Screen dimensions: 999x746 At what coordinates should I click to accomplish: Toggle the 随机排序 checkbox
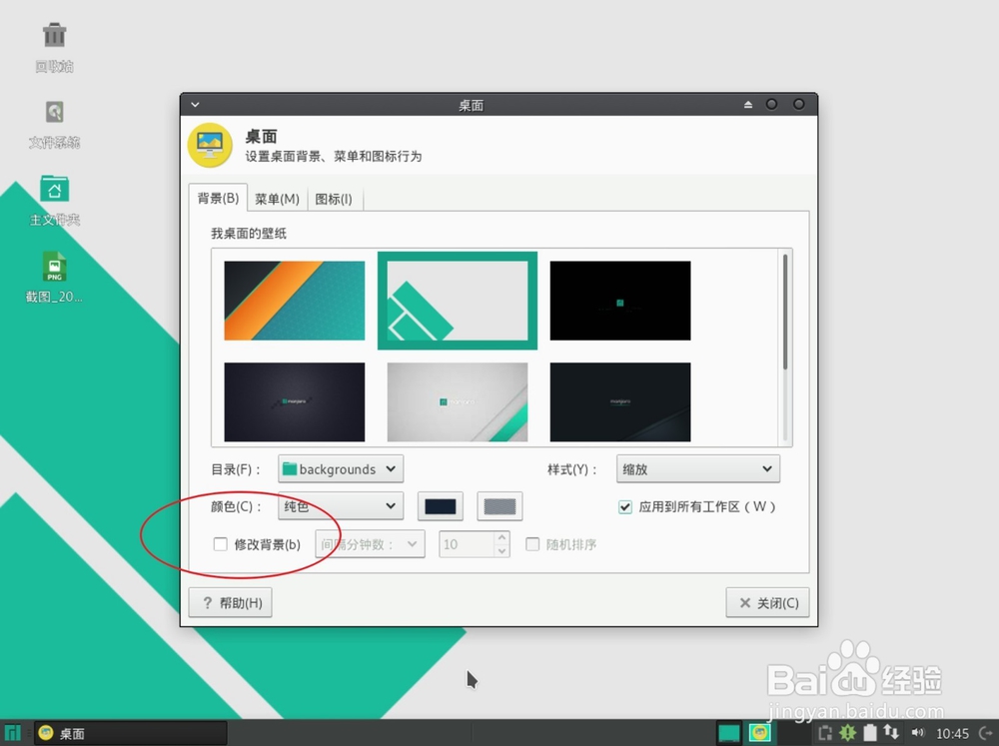[532, 543]
